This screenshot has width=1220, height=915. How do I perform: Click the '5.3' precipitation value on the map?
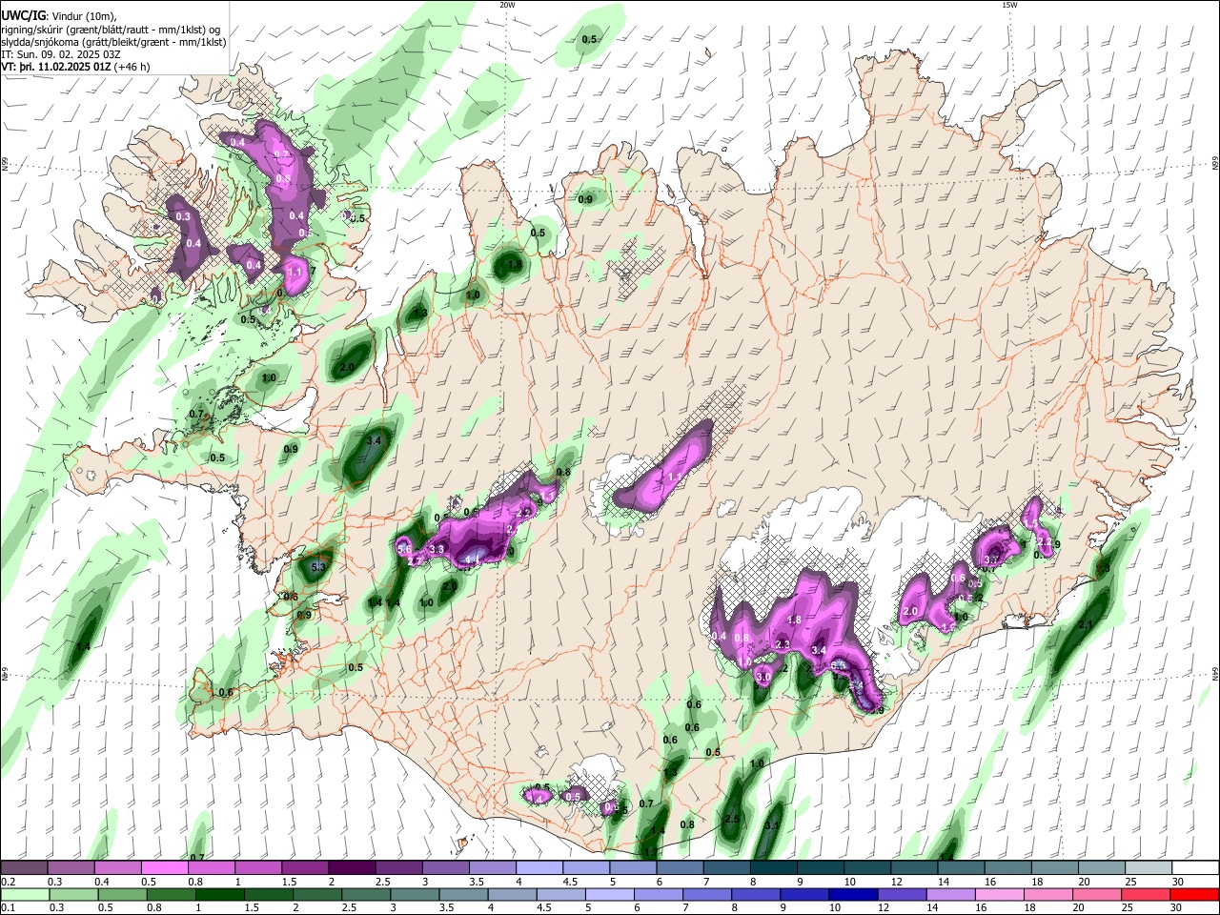coord(318,567)
